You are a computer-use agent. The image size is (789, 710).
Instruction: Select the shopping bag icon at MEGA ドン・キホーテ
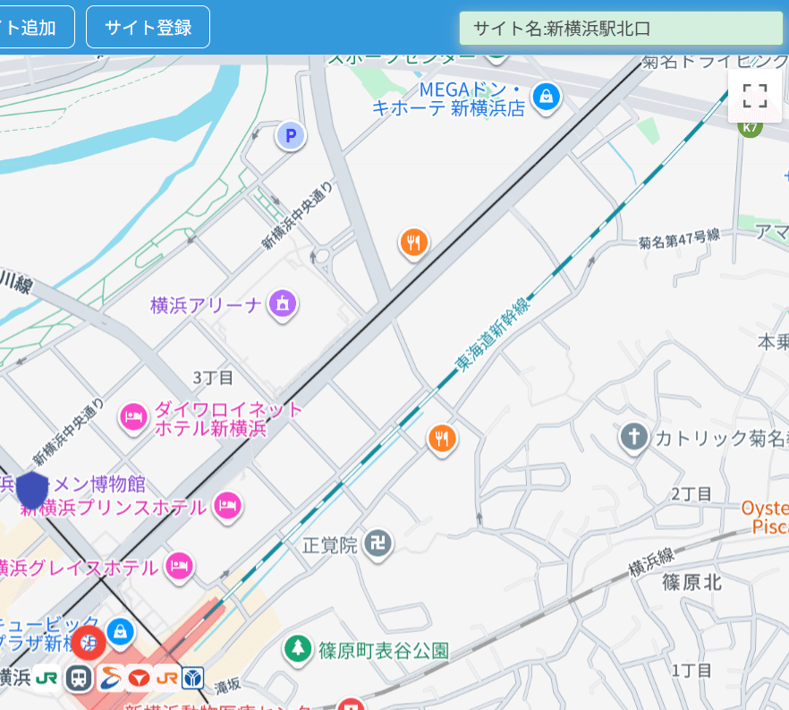[546, 97]
